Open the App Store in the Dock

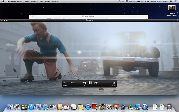pos(31,107)
